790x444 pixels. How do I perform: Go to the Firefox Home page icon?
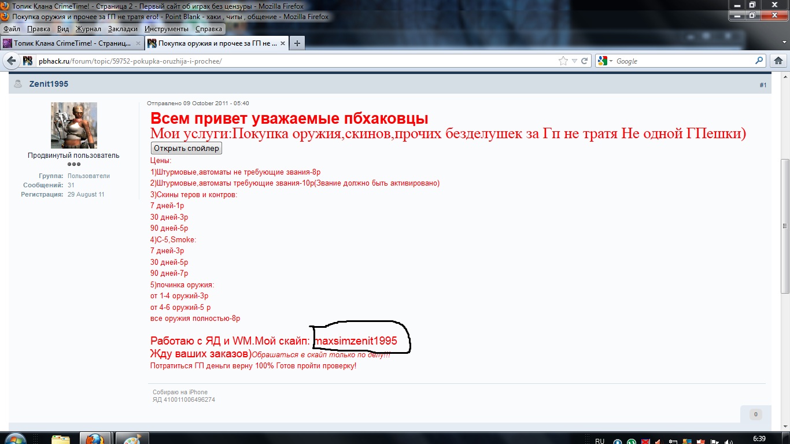[x=778, y=61]
